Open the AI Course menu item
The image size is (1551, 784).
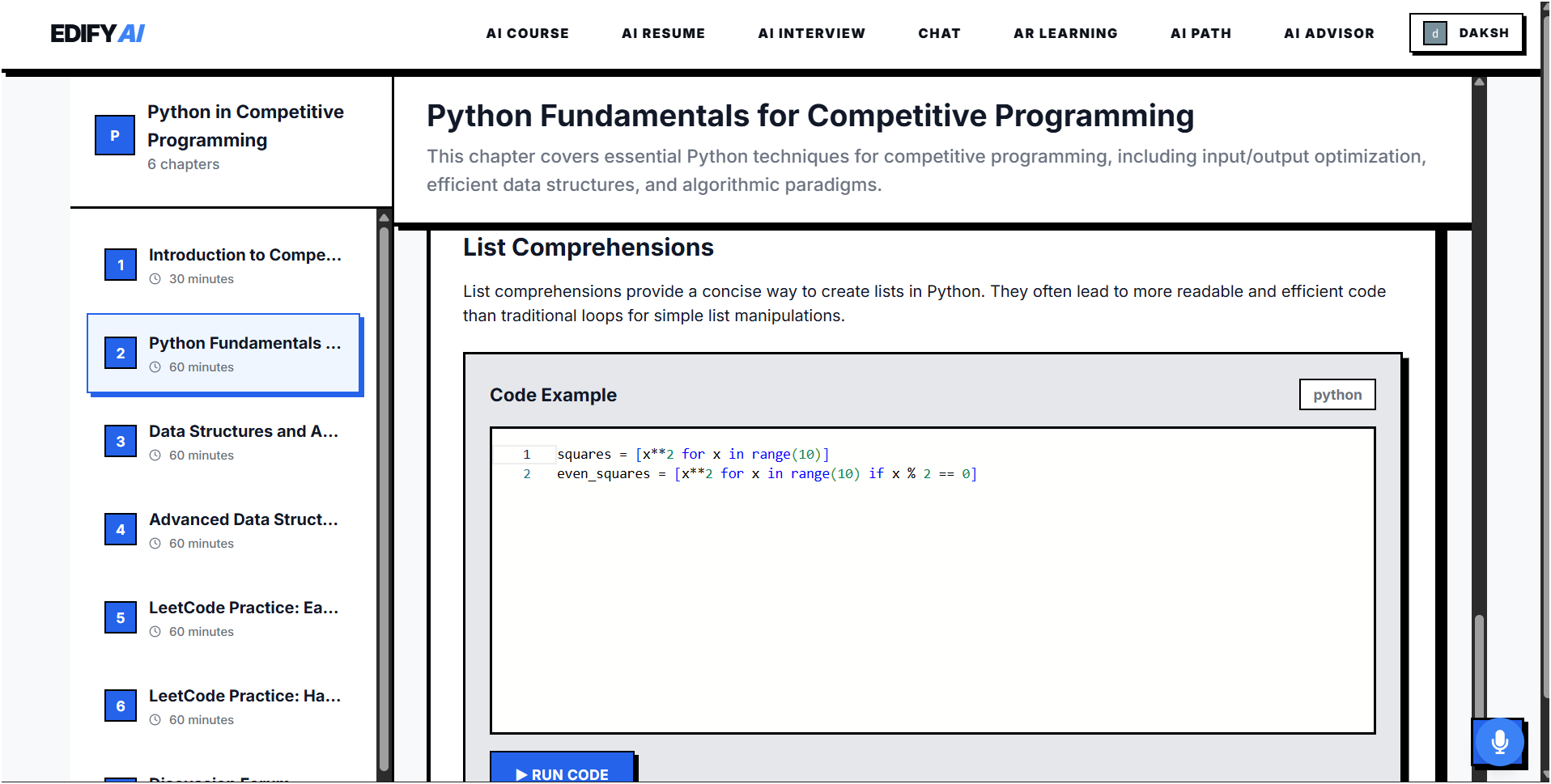pyautogui.click(x=527, y=33)
